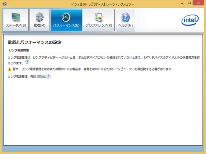Click the Intel logo

tap(190, 20)
